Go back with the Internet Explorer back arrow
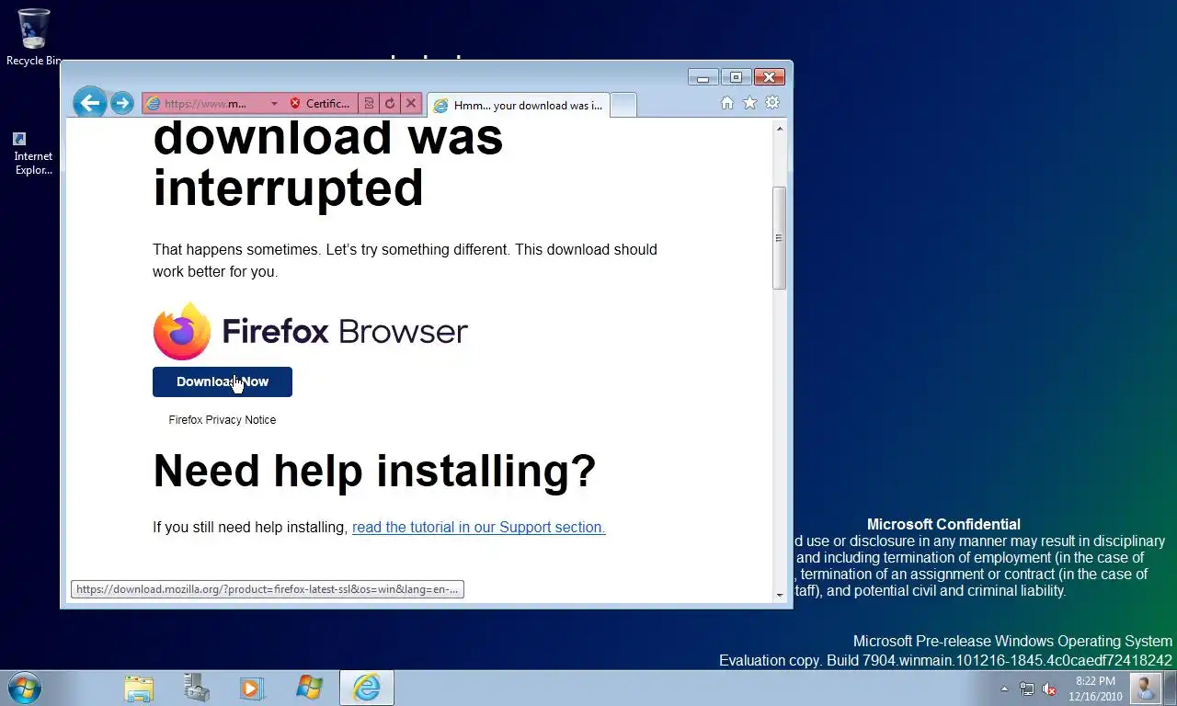The height and width of the screenshot is (706, 1177). coord(89,103)
